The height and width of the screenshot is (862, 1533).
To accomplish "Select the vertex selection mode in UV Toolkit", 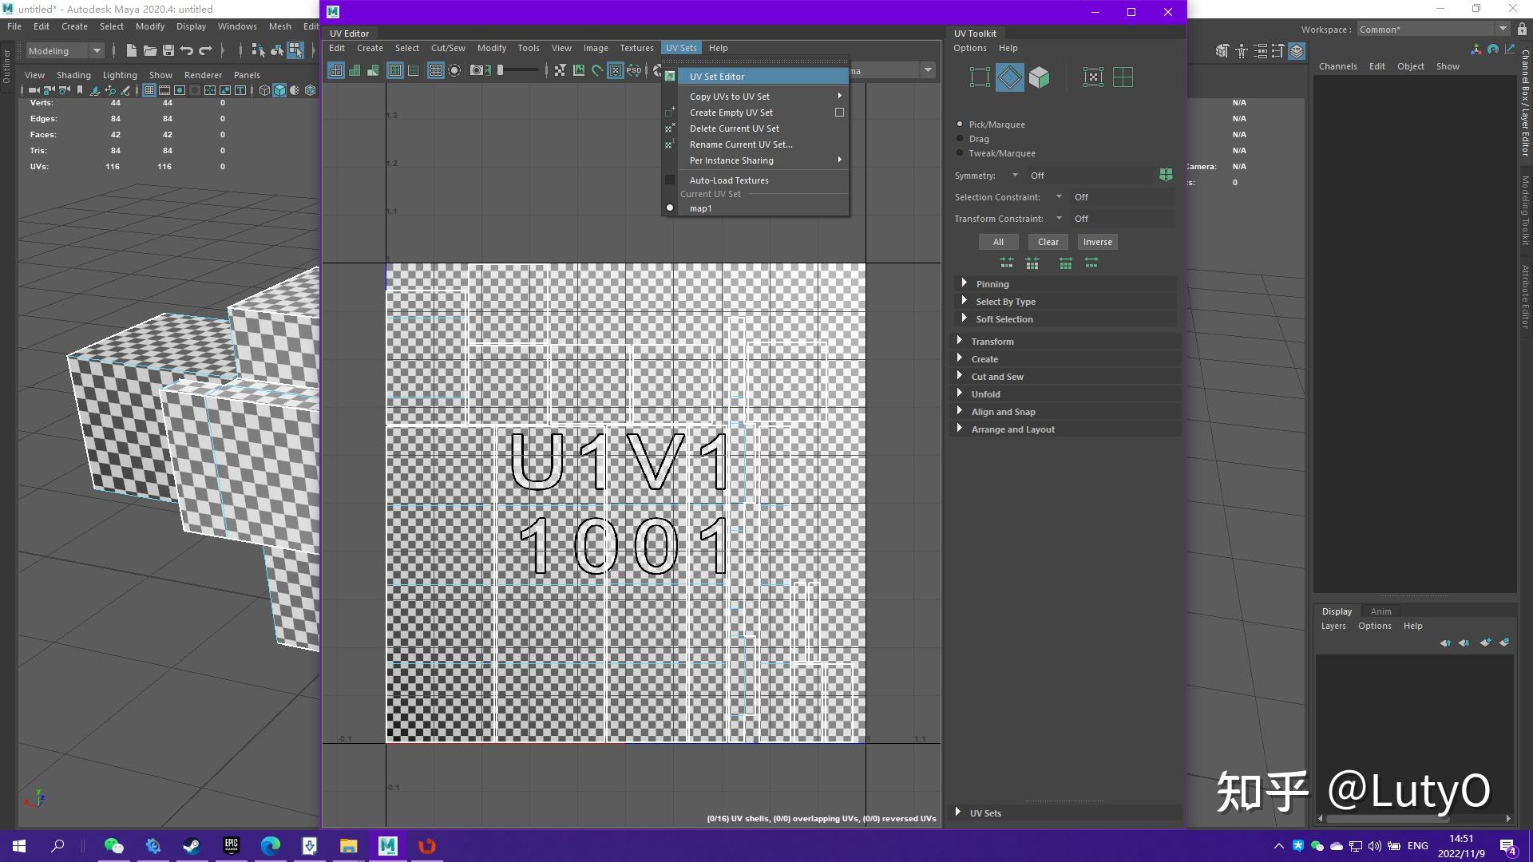I will click(x=980, y=77).
